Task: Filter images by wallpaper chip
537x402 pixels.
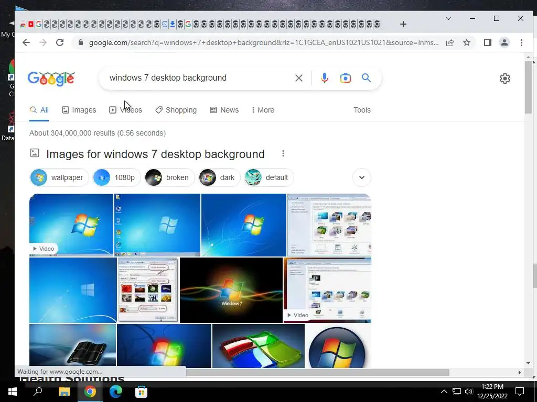Action: [59, 177]
